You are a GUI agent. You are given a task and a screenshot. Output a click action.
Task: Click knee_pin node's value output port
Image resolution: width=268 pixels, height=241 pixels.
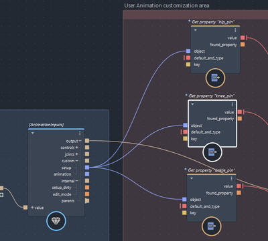[x=240, y=112]
